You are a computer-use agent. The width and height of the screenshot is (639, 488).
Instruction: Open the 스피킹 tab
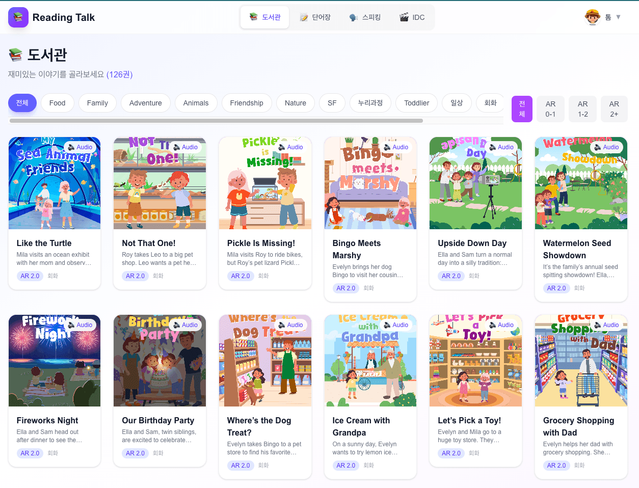tap(365, 17)
